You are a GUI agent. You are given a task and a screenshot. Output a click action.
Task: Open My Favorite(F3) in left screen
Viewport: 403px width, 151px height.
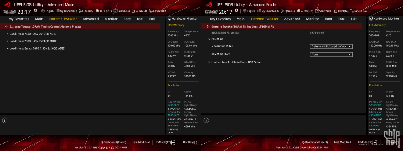(x=66, y=11)
